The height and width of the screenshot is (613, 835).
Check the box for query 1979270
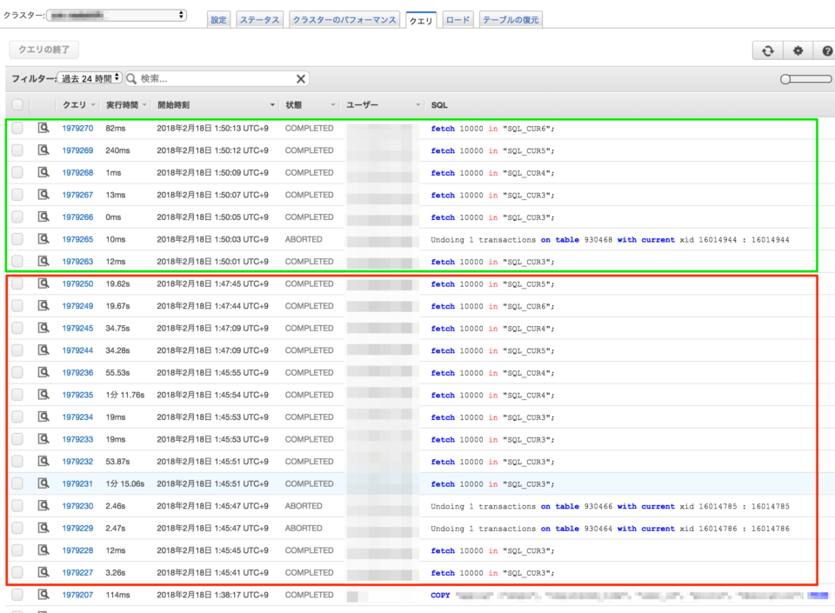[17, 128]
